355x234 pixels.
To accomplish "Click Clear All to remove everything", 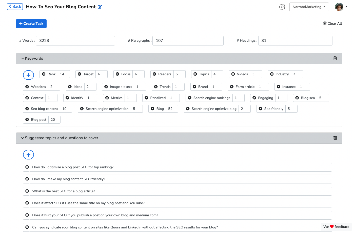I will pyautogui.click(x=332, y=24).
